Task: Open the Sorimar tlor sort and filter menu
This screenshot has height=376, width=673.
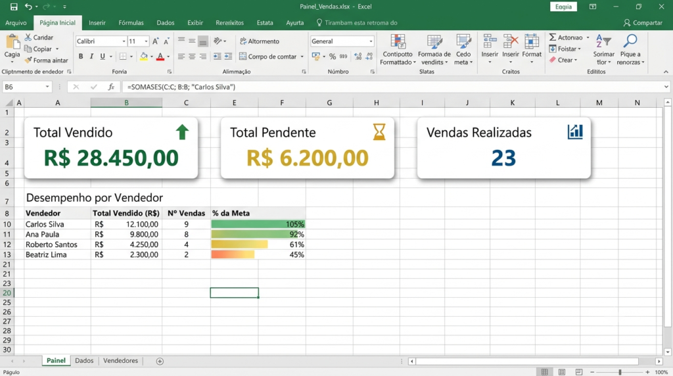Action: pyautogui.click(x=603, y=50)
